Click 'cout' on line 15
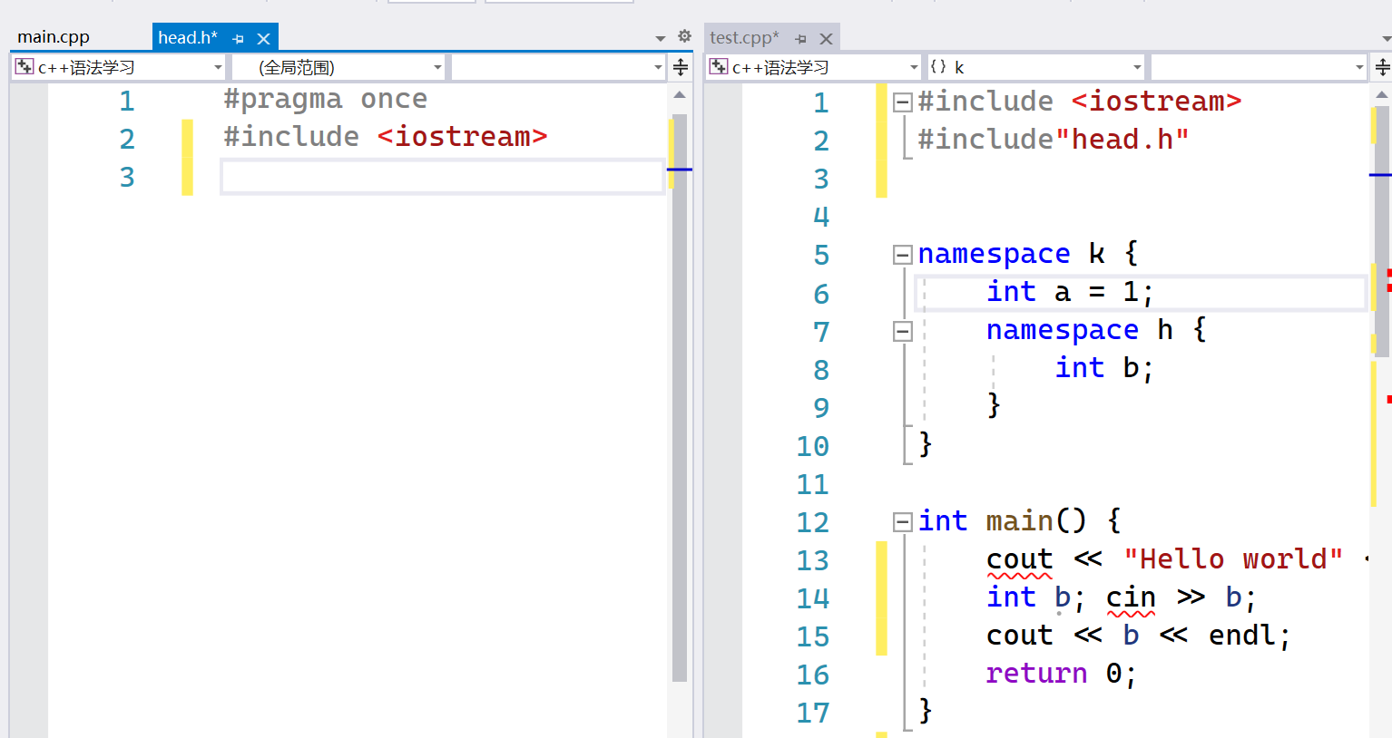Screen dimensions: 1392x738 1019,636
